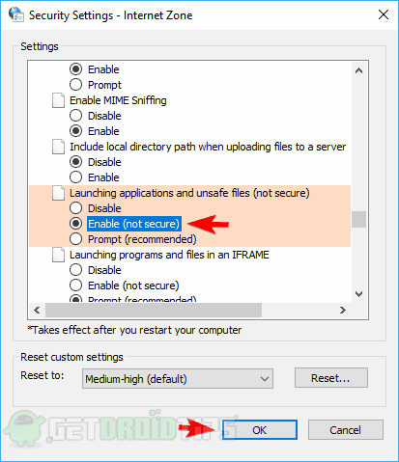The width and height of the screenshot is (399, 462).
Task: Select Enable (not secure) for IFRAME programs
Action: (75, 285)
